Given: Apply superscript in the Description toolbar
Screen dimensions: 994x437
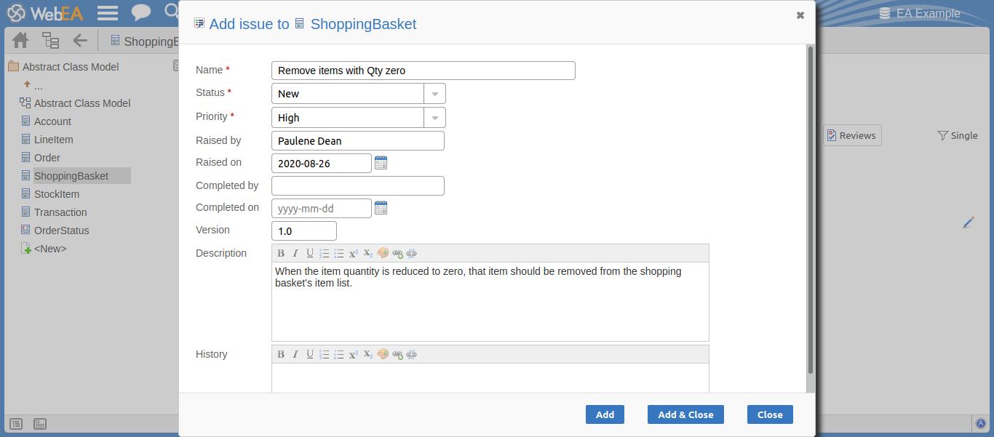Looking at the screenshot, I should [354, 254].
